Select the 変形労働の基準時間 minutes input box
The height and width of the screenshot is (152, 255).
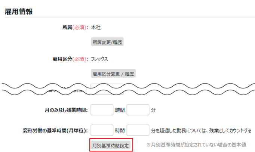tap(138, 130)
